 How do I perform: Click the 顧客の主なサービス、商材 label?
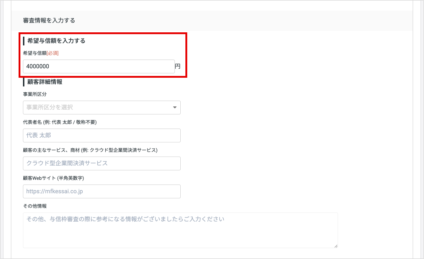90,150
